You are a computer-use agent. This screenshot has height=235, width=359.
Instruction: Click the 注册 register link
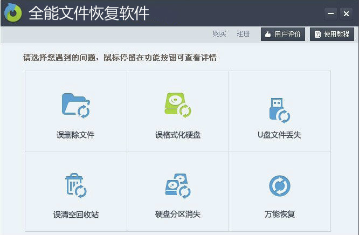click(x=243, y=34)
